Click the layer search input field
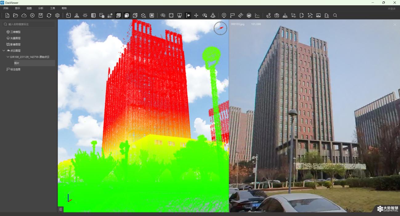The height and width of the screenshot is (216, 400). click(29, 24)
